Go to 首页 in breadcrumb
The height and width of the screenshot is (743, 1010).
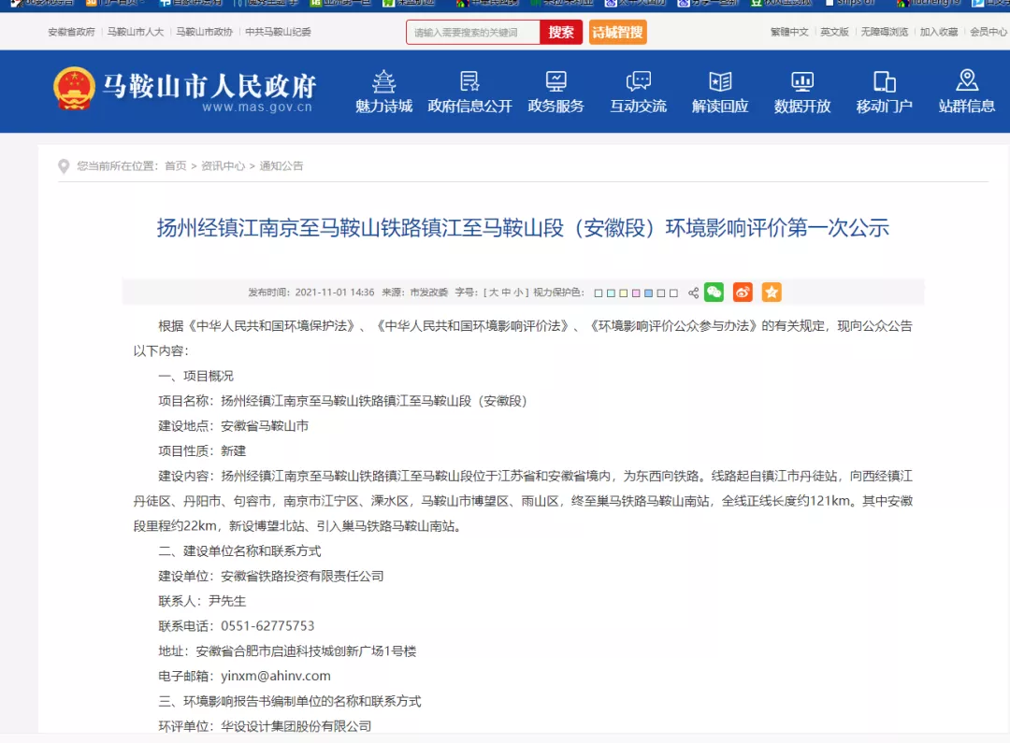point(175,166)
